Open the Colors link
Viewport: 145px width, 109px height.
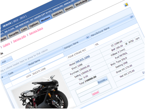coord(6,45)
